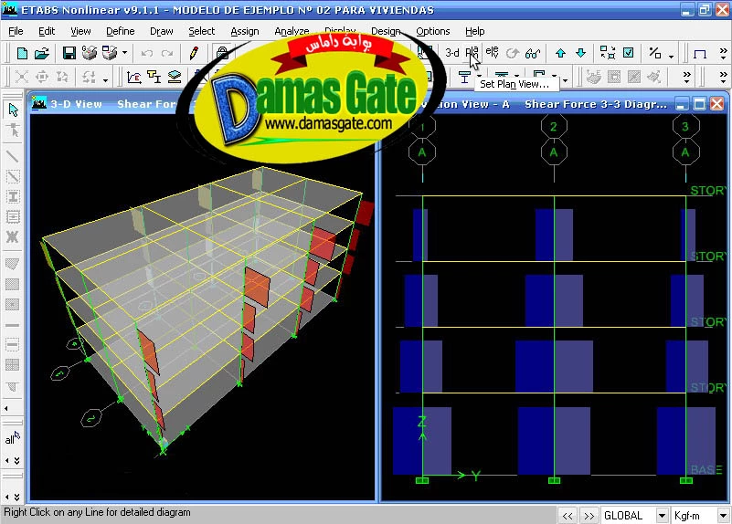Click the Set Plan View tooltip text
This screenshot has height=524, width=732.
coord(515,84)
